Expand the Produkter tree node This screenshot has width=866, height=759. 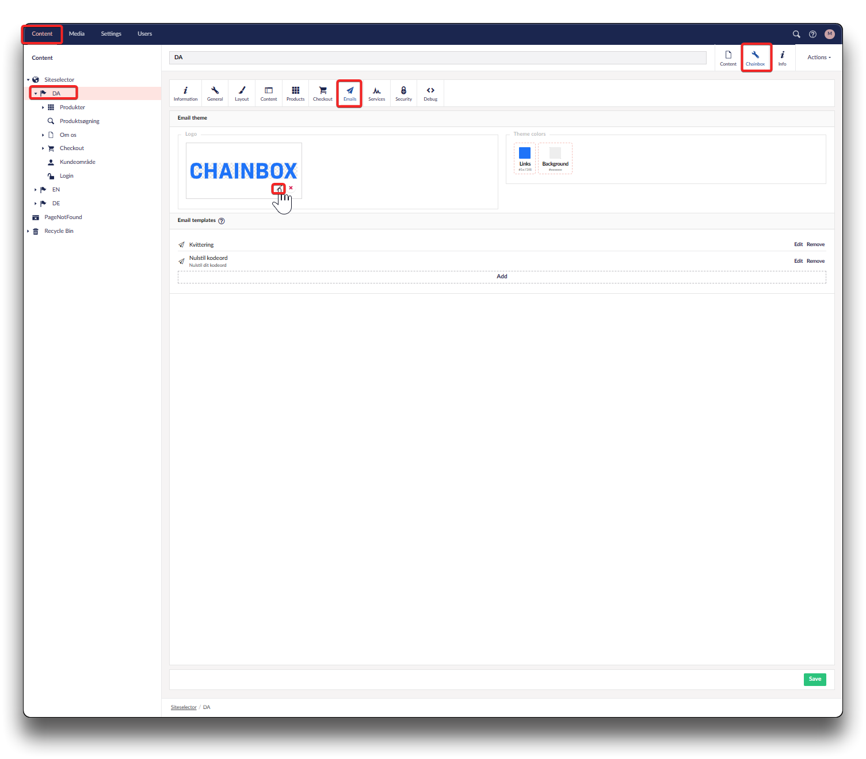43,108
